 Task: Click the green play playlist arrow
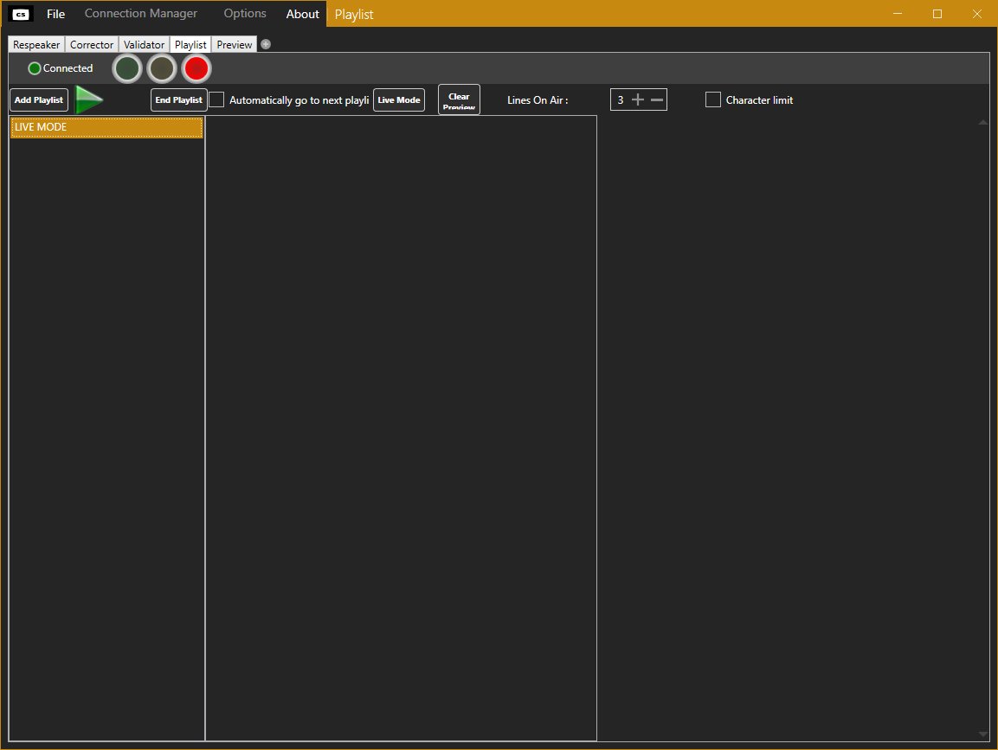click(88, 100)
